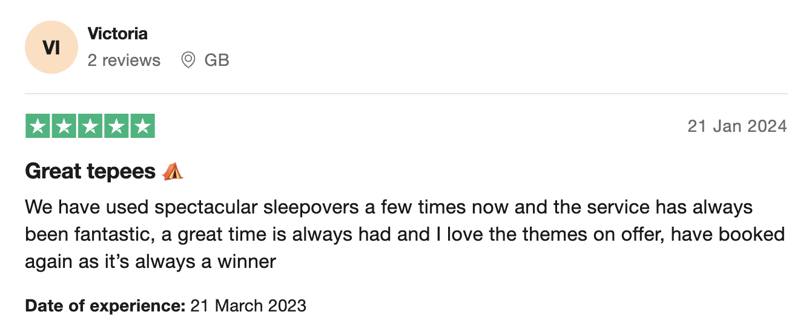809x329 pixels.
Task: Open Victoria's reviewer profile name
Action: [117, 34]
